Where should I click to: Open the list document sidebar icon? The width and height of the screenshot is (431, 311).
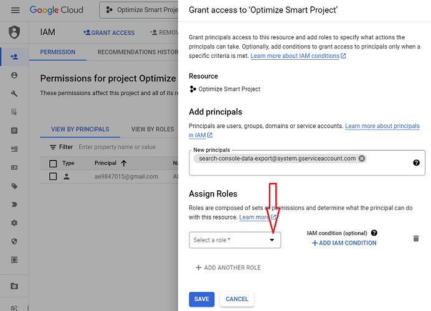tap(14, 131)
